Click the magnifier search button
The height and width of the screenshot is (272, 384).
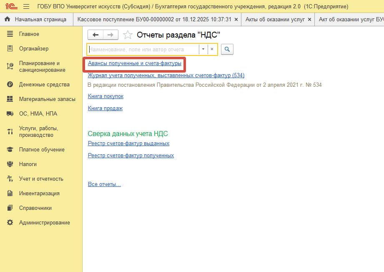[x=227, y=49]
